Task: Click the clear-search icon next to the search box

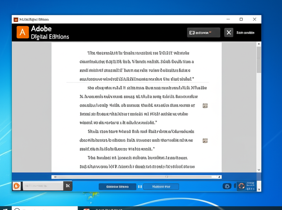Action: click(x=68, y=186)
